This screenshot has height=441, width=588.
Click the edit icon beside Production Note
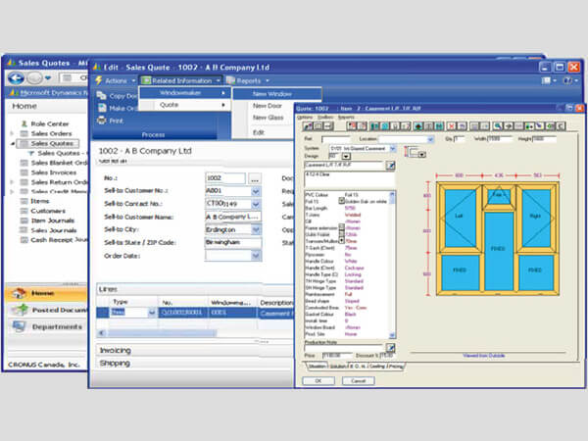point(390,348)
